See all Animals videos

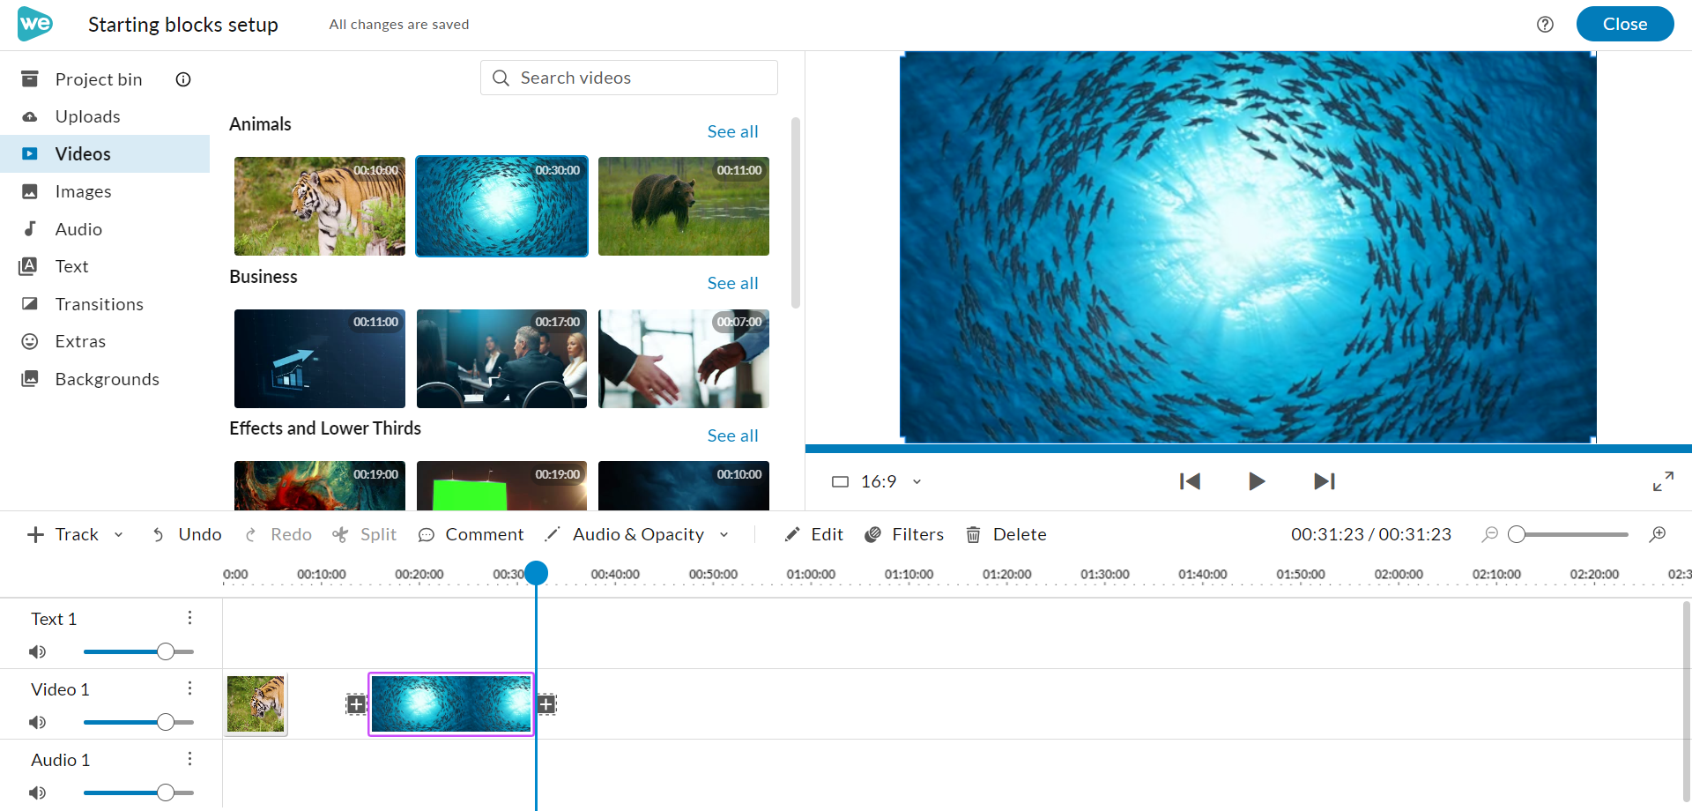click(732, 130)
